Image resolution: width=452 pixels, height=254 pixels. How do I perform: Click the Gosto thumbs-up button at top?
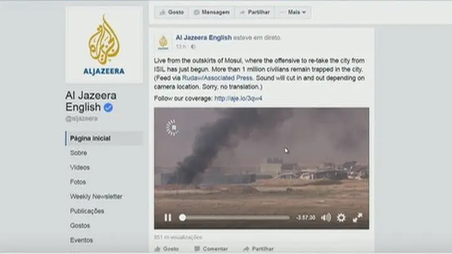pos(171,13)
